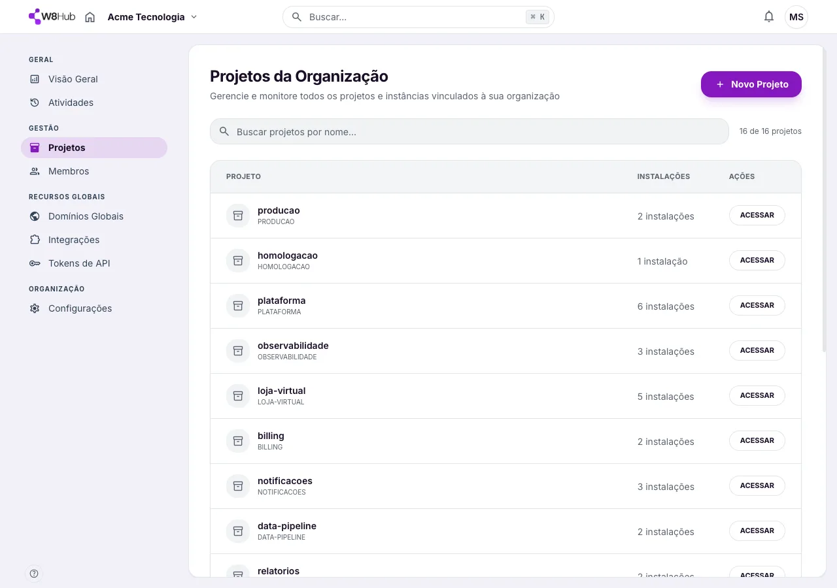Click the page vertical scrollbar
837x588 pixels.
(823, 200)
